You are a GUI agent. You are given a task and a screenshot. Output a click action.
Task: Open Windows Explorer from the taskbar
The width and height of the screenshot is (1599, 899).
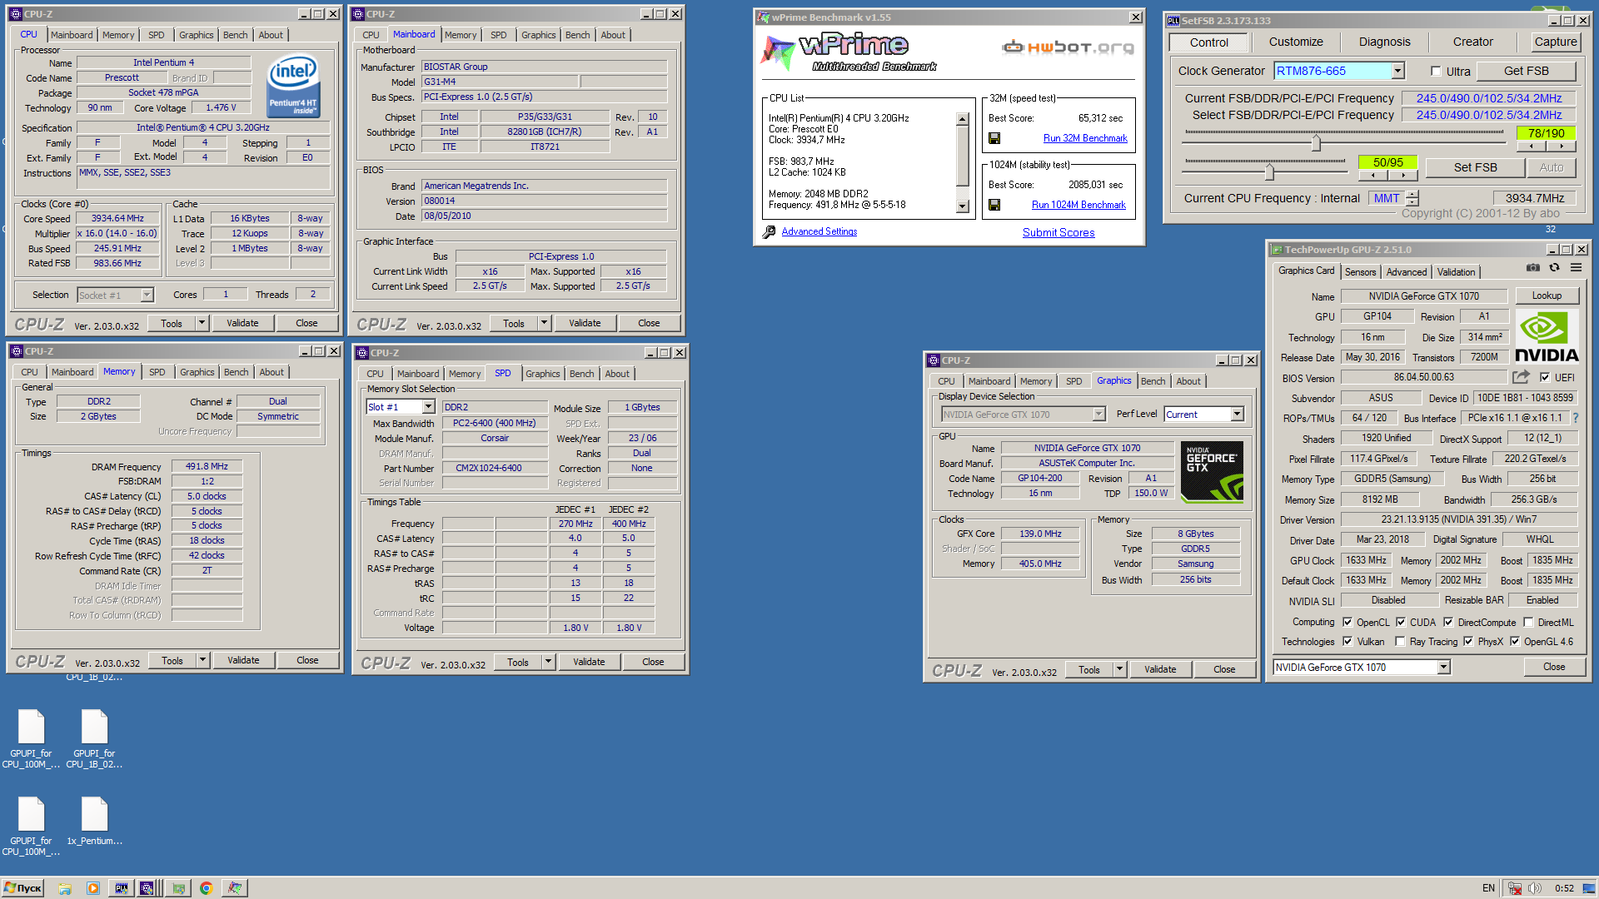(x=65, y=888)
